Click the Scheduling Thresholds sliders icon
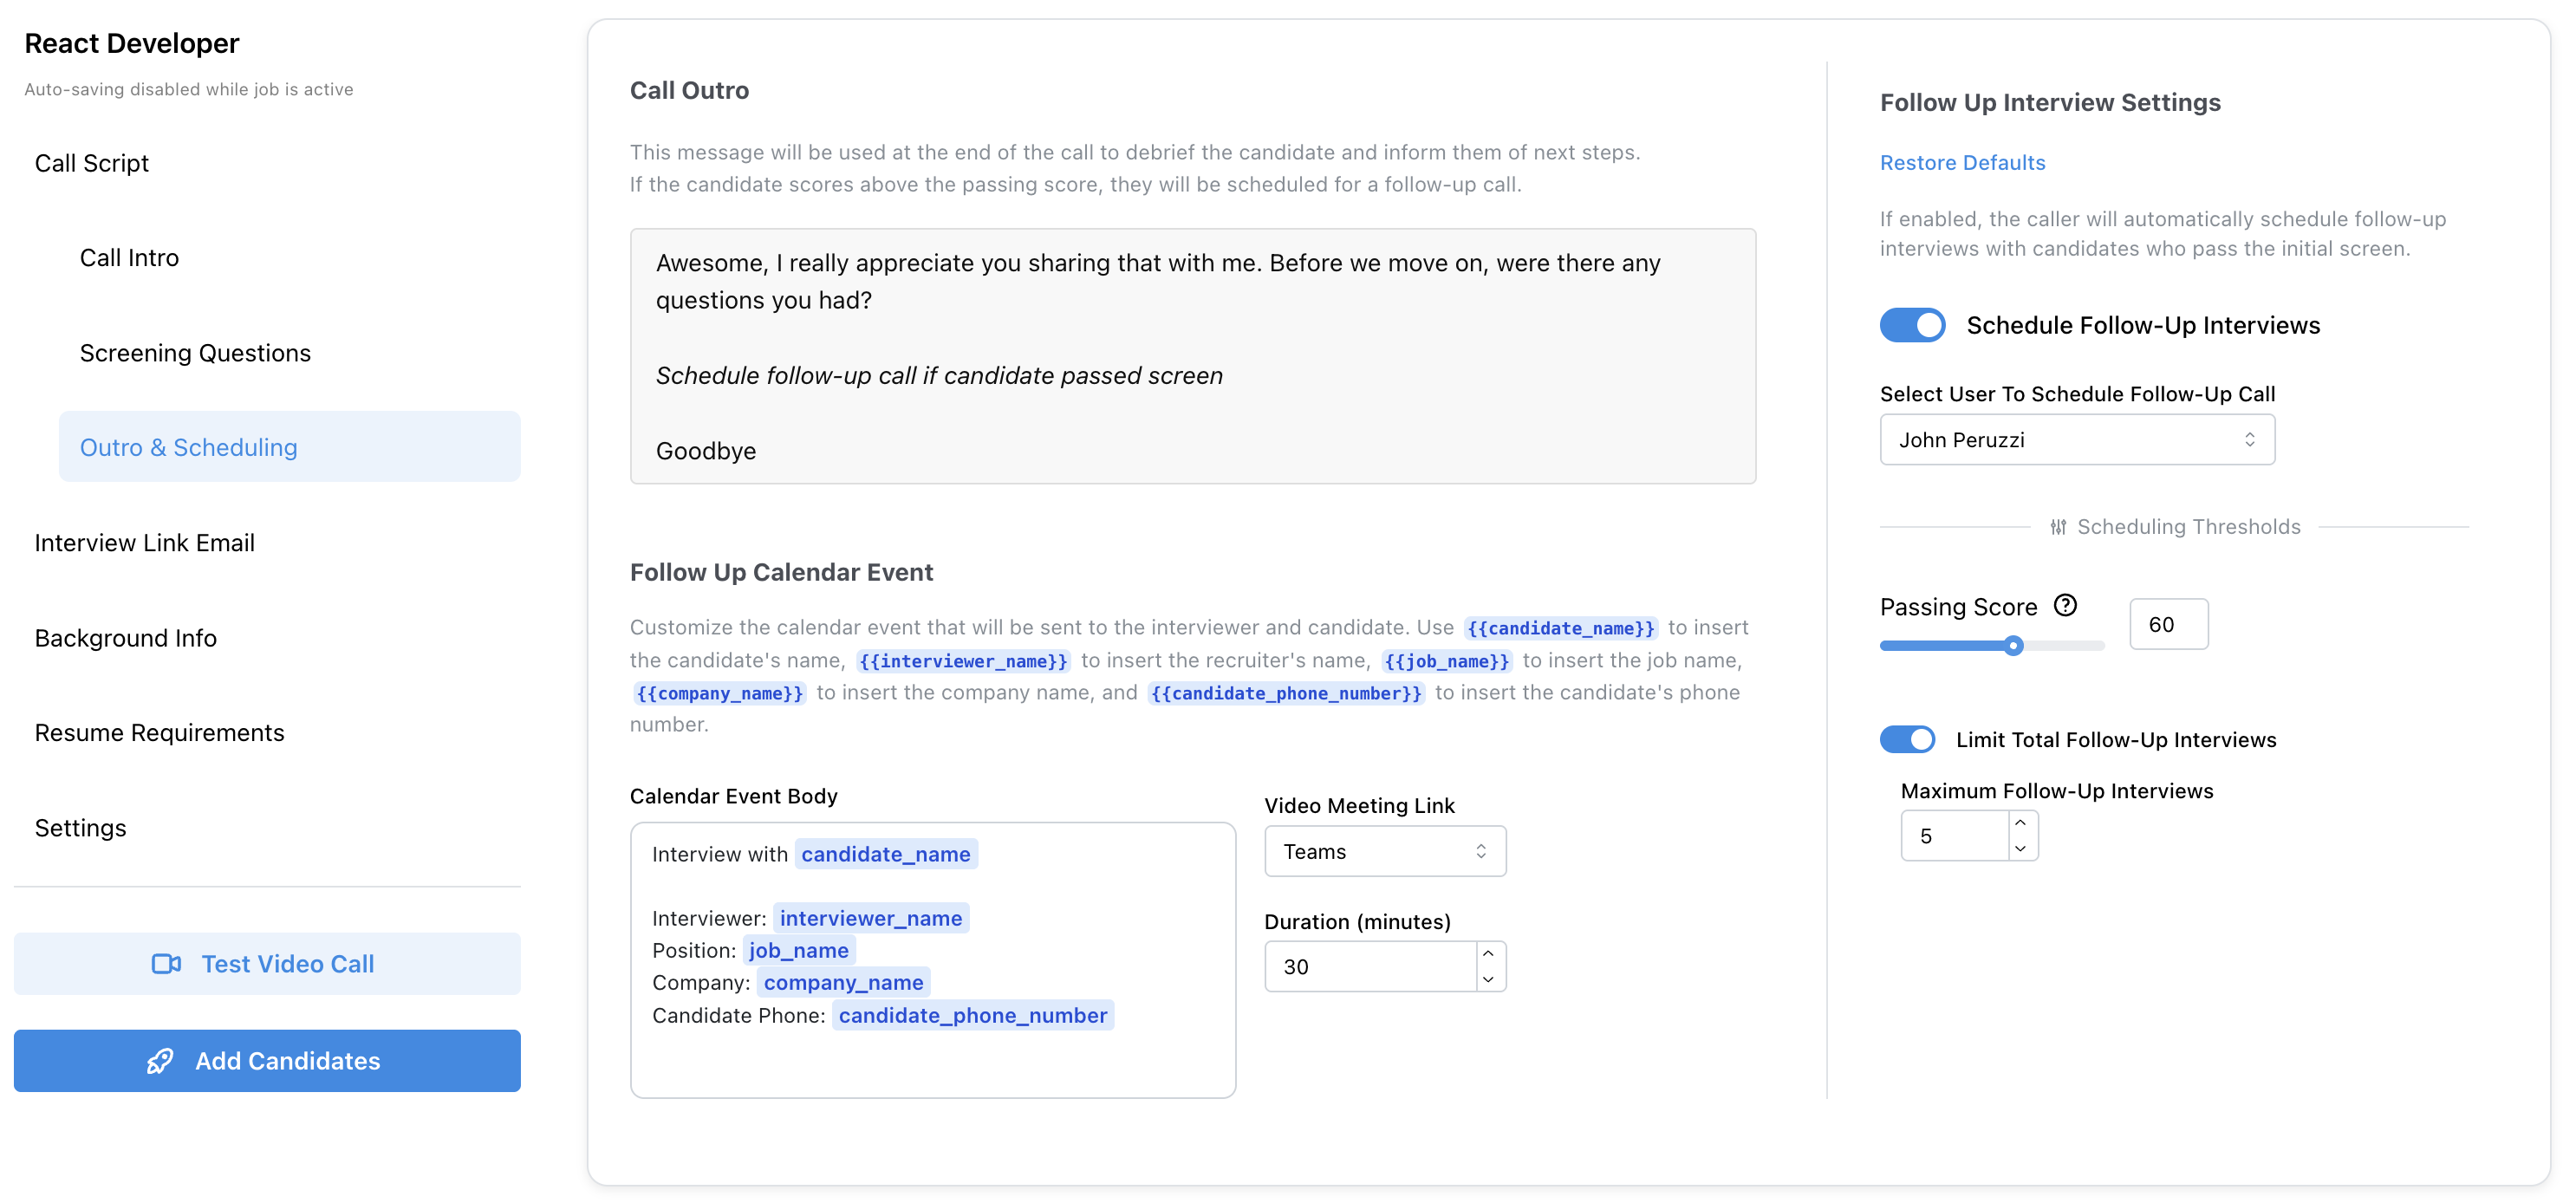Screen dimensions: 2576x1203 (x=2060, y=527)
